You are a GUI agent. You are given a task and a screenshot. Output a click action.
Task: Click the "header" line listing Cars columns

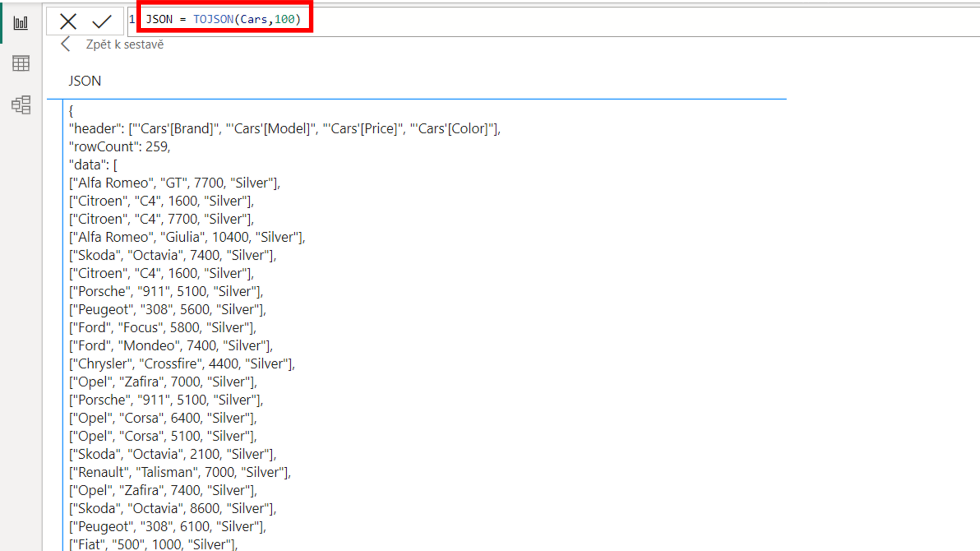click(x=285, y=129)
